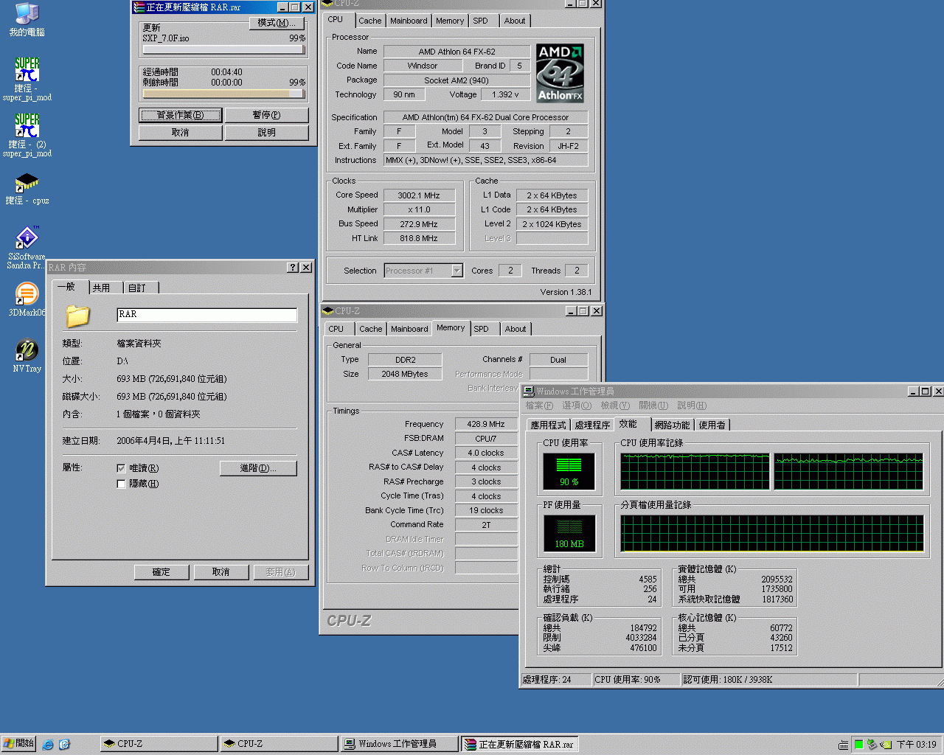Image resolution: width=944 pixels, height=755 pixels.
Task: Click the AMD Athlon 64 FX logo
Action: tap(560, 73)
